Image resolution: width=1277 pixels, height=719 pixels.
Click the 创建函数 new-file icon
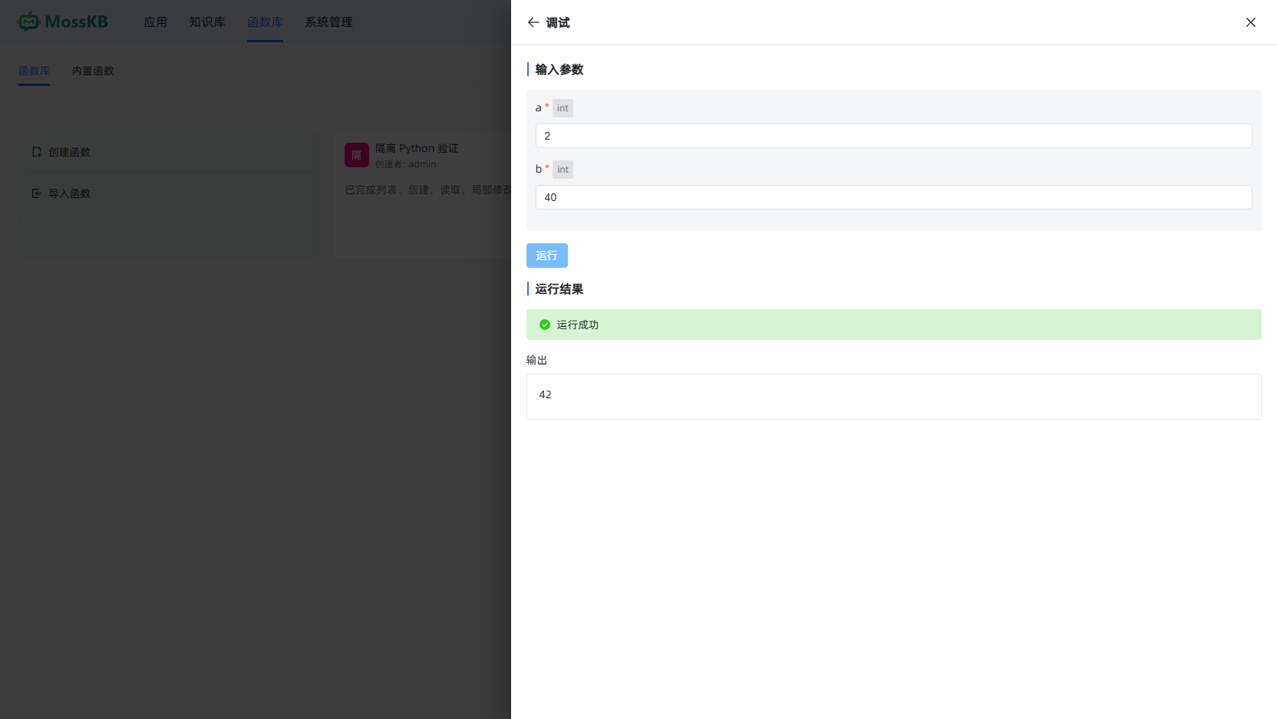37,152
